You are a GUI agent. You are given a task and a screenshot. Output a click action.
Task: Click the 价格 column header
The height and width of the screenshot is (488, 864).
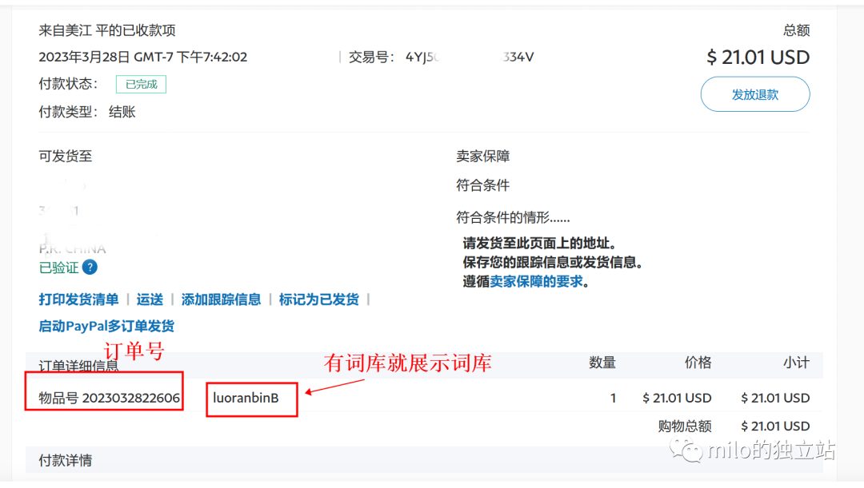[698, 363]
